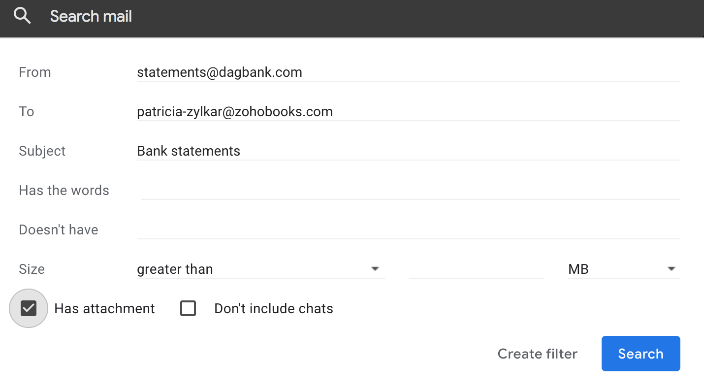Click the "From" row label

(x=35, y=72)
